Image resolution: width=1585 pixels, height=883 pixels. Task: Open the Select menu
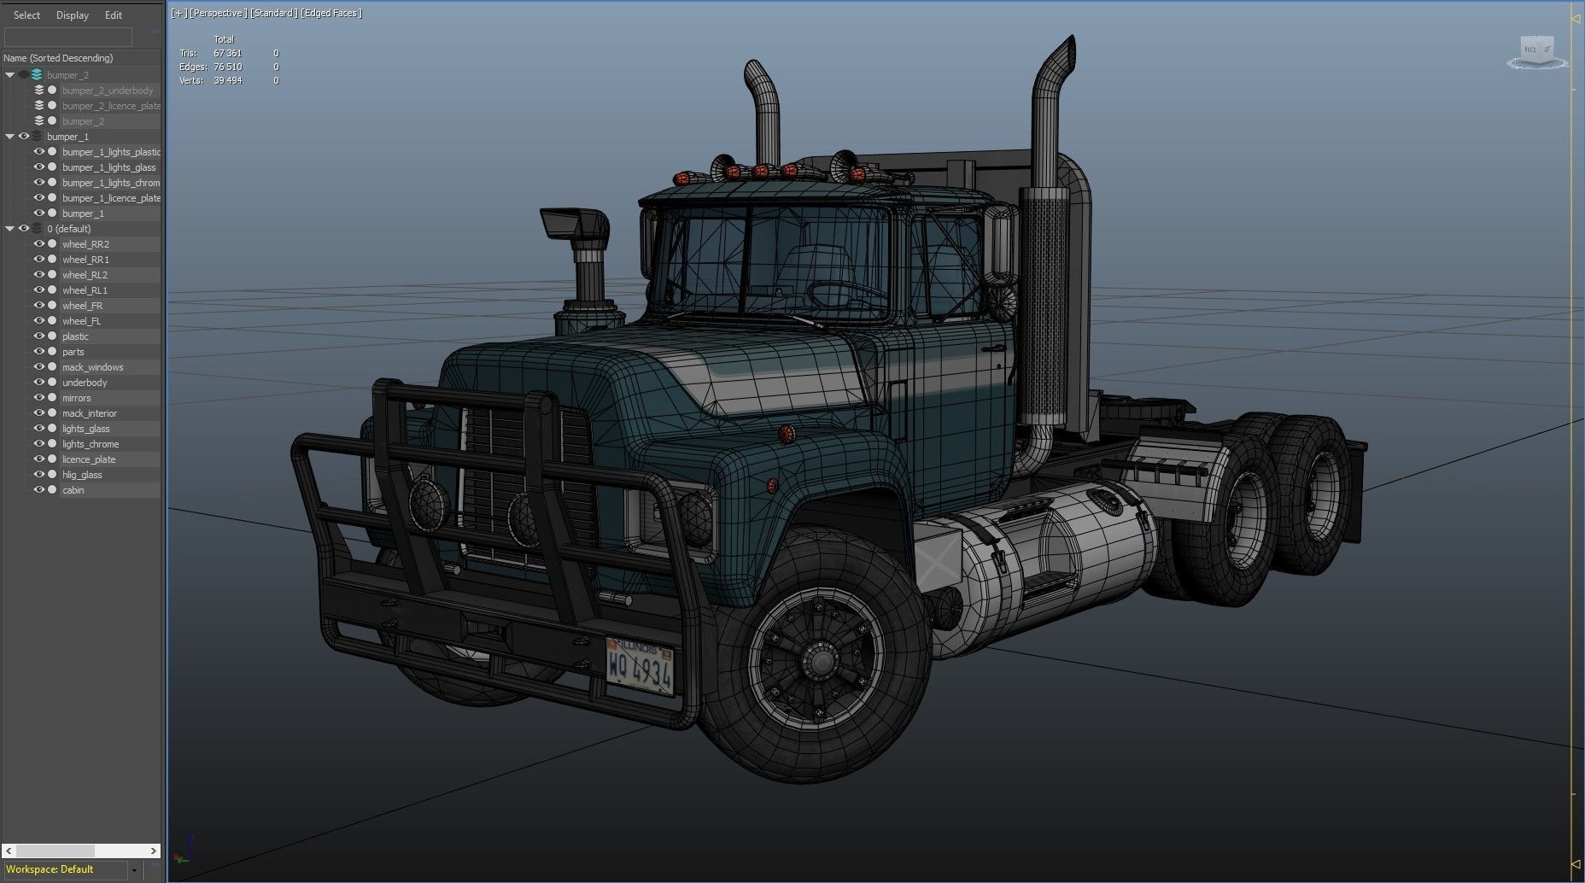coord(26,15)
